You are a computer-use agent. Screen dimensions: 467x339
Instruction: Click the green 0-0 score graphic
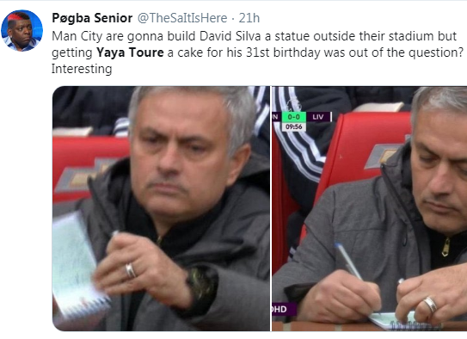click(293, 117)
